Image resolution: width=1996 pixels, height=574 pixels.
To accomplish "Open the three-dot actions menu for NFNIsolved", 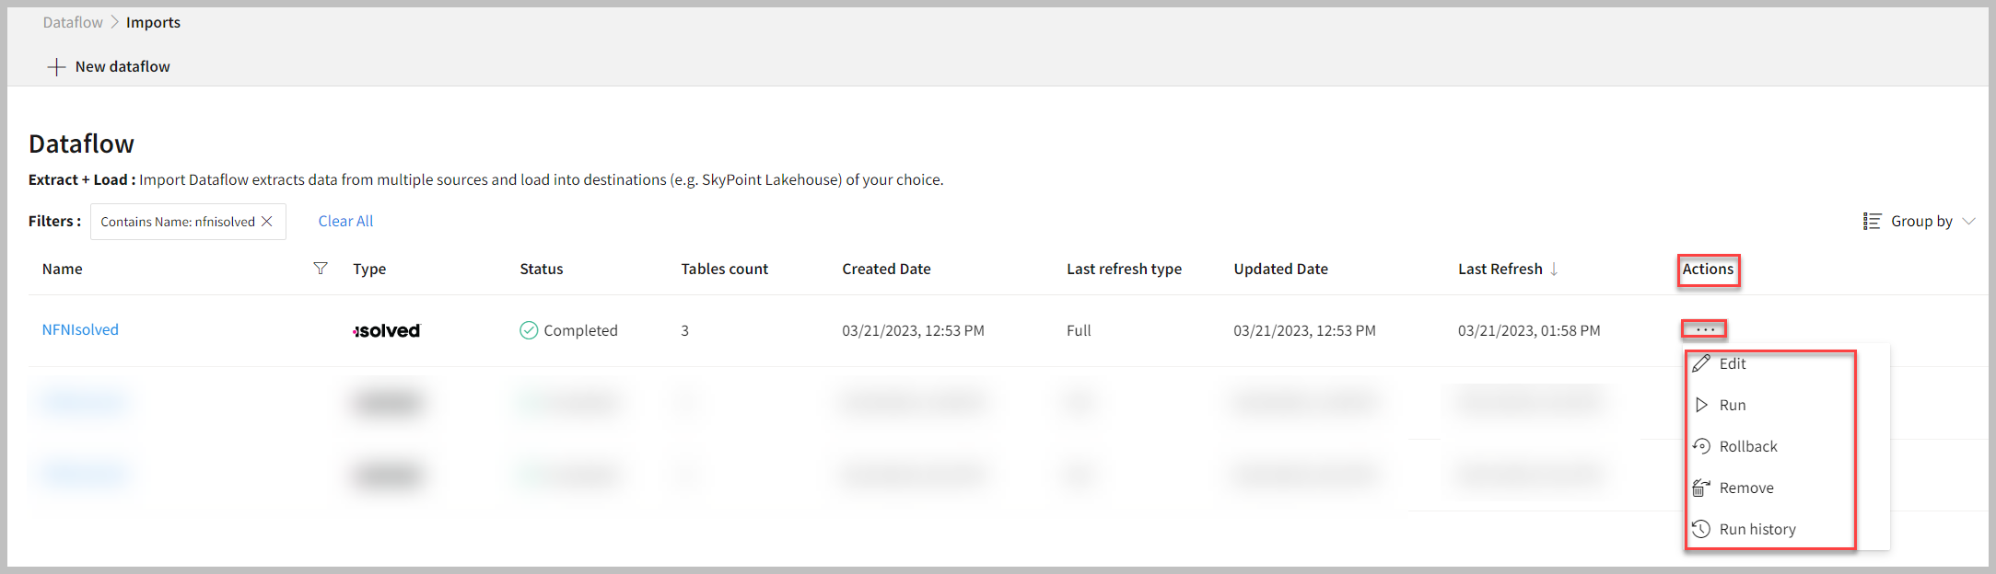I will coord(1704,329).
